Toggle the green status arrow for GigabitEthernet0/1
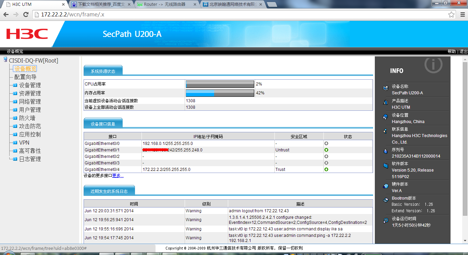This screenshot has height=255, width=468. [326, 150]
